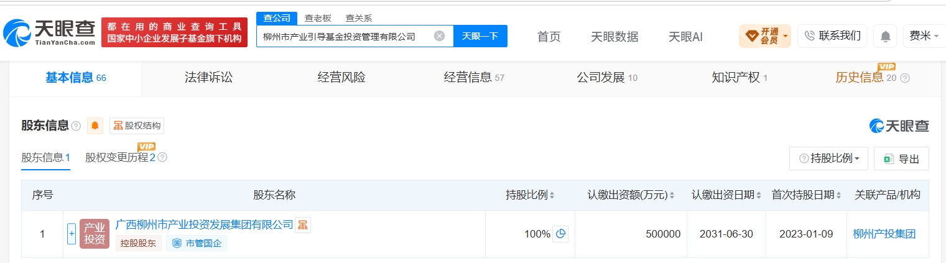946x263 pixels.
Task: Click help icon beside 股权变更历程
Action: pyautogui.click(x=162, y=157)
